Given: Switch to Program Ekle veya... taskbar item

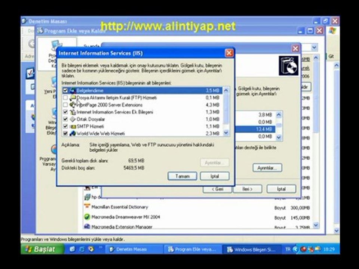Looking at the screenshot, I should click(193, 249).
